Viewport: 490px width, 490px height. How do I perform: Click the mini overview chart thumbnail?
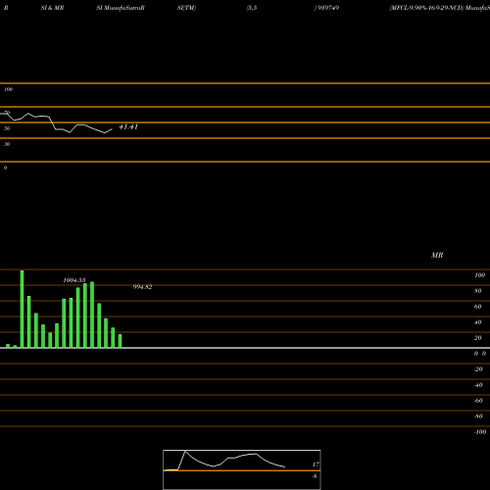pos(242,469)
